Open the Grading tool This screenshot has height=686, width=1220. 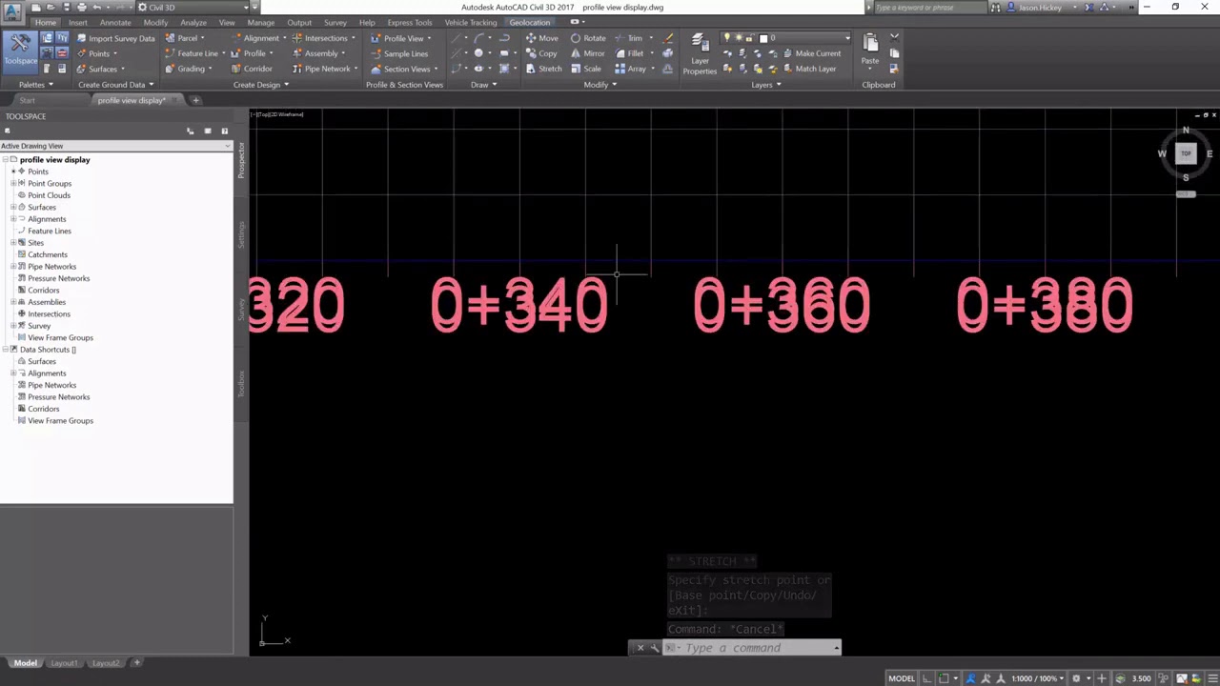[187, 69]
